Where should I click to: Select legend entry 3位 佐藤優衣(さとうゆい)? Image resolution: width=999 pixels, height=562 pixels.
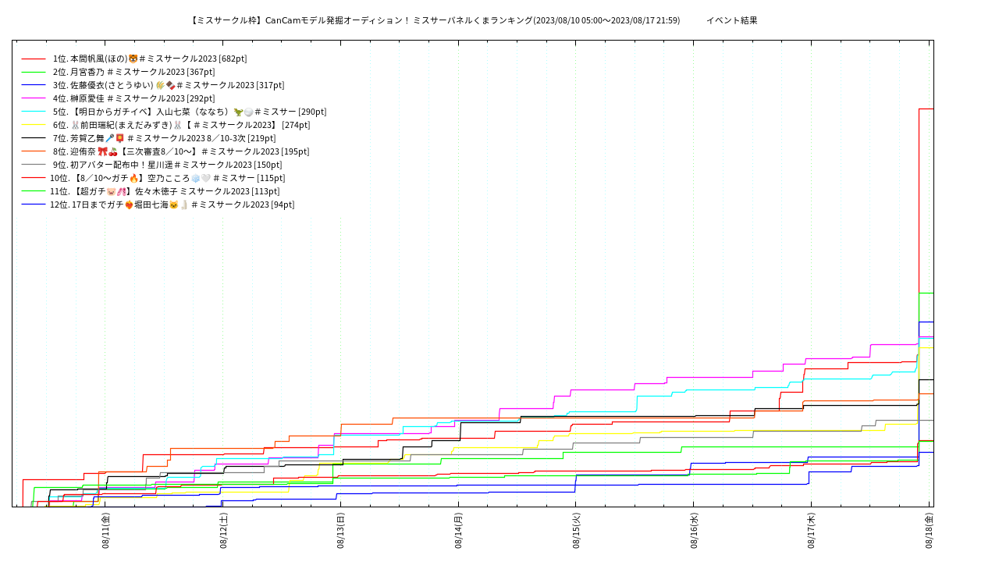point(169,85)
